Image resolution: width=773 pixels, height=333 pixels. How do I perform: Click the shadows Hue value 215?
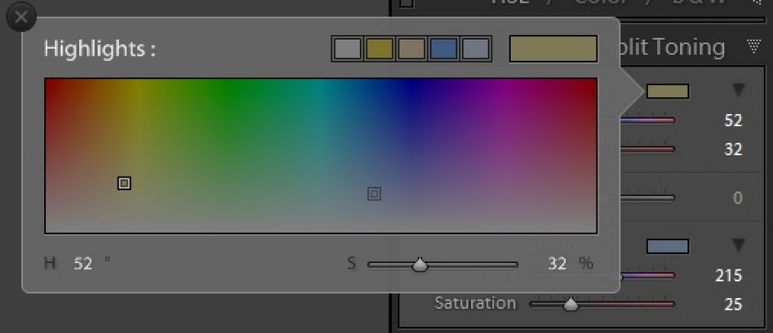pos(729,276)
